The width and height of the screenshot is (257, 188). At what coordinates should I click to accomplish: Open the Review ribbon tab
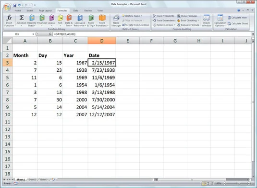88,11
